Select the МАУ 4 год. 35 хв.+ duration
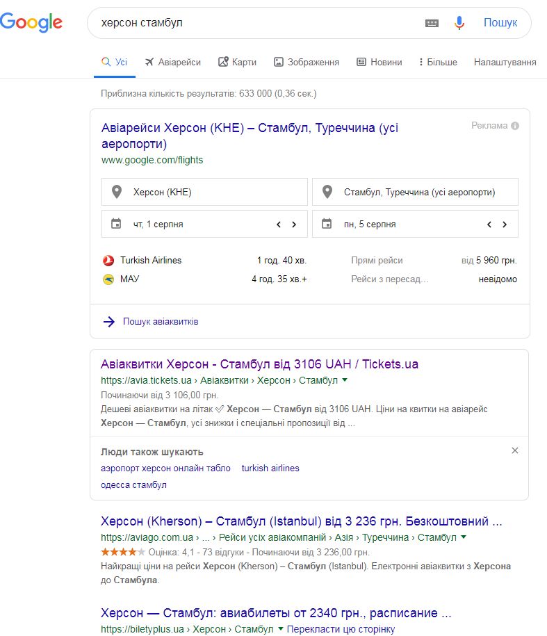 point(279,279)
